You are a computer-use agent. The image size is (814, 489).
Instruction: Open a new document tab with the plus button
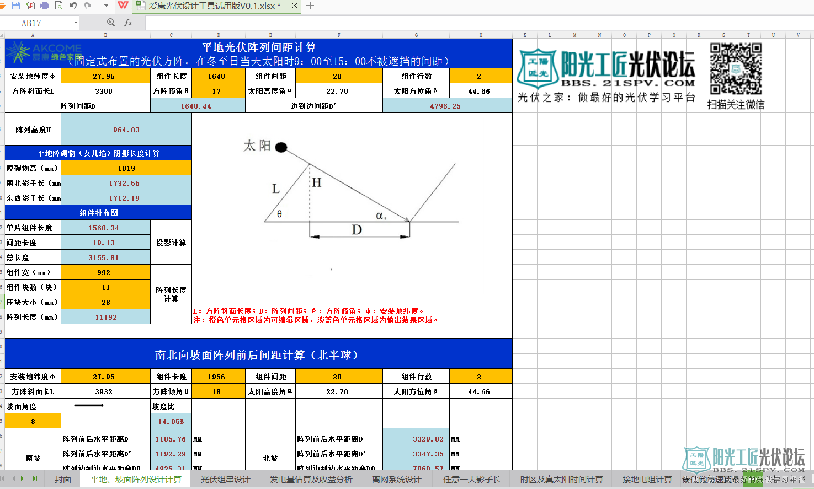310,6
